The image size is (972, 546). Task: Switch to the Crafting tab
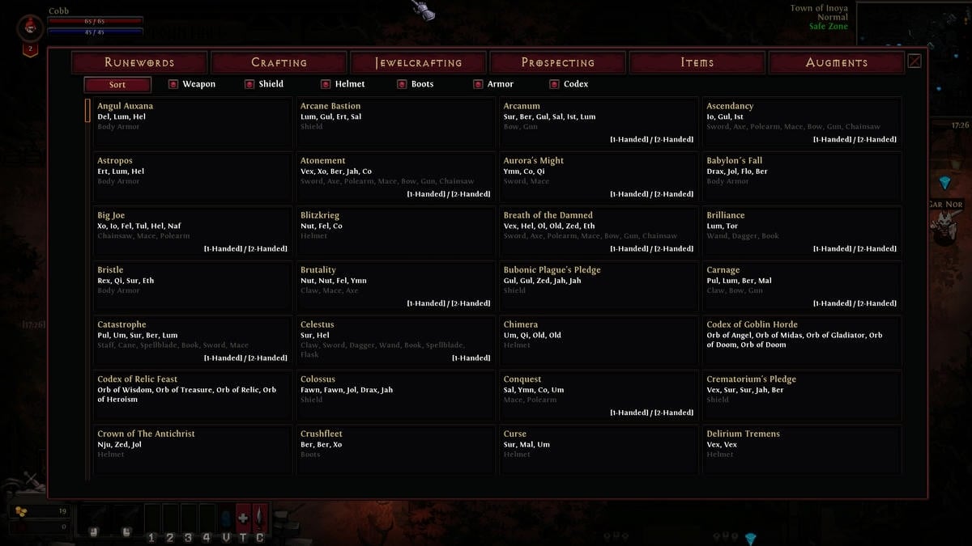pyautogui.click(x=279, y=62)
